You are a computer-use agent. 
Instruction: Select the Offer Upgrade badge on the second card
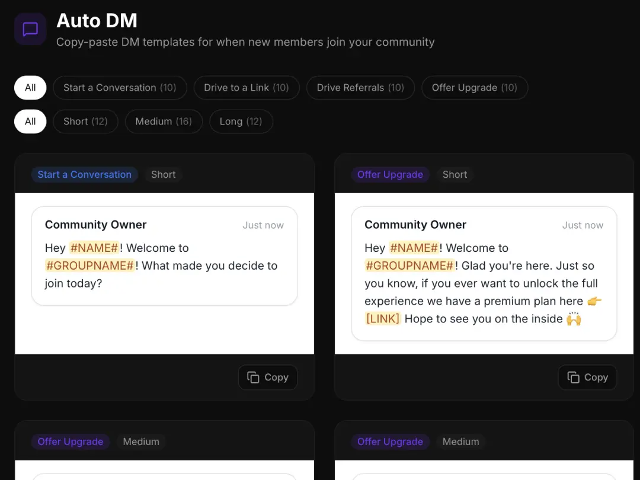click(390, 174)
